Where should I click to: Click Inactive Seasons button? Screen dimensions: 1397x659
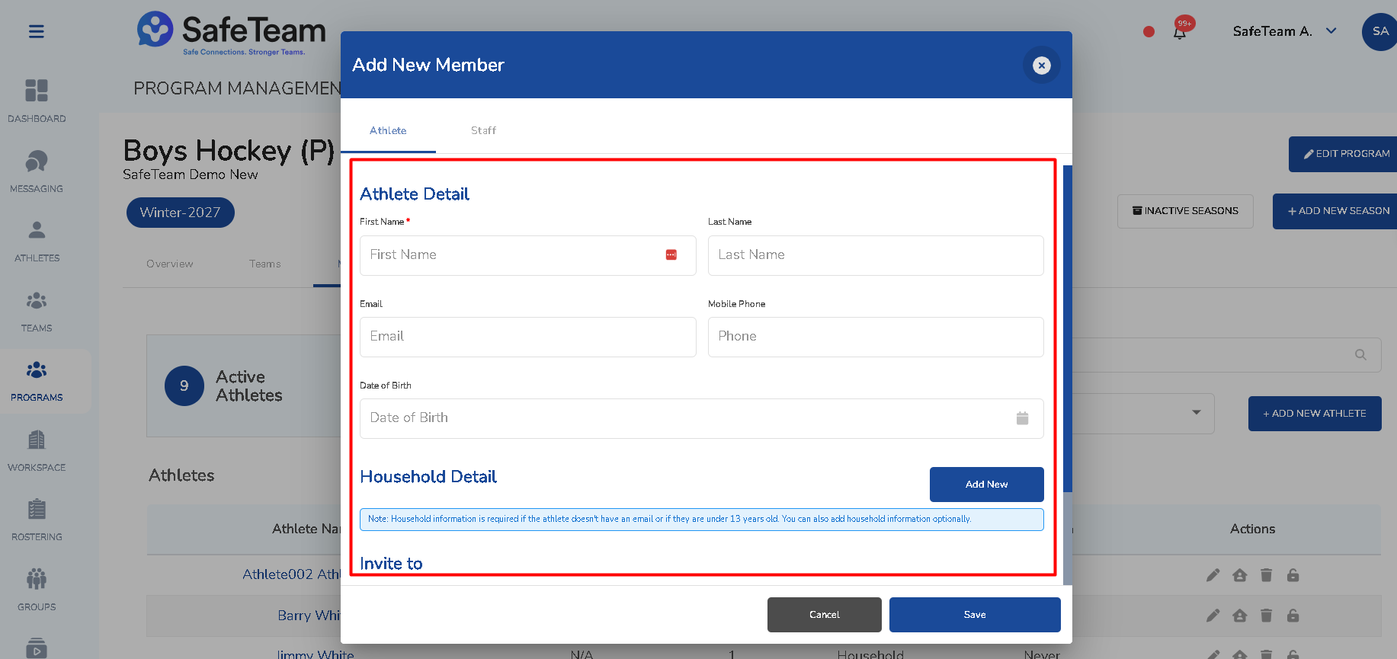click(x=1185, y=211)
